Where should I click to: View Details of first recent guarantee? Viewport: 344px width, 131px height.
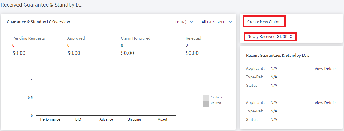point(325,69)
